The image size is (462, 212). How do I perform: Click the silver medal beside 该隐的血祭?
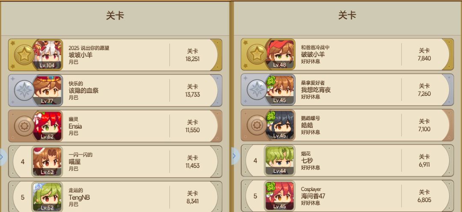(24, 90)
